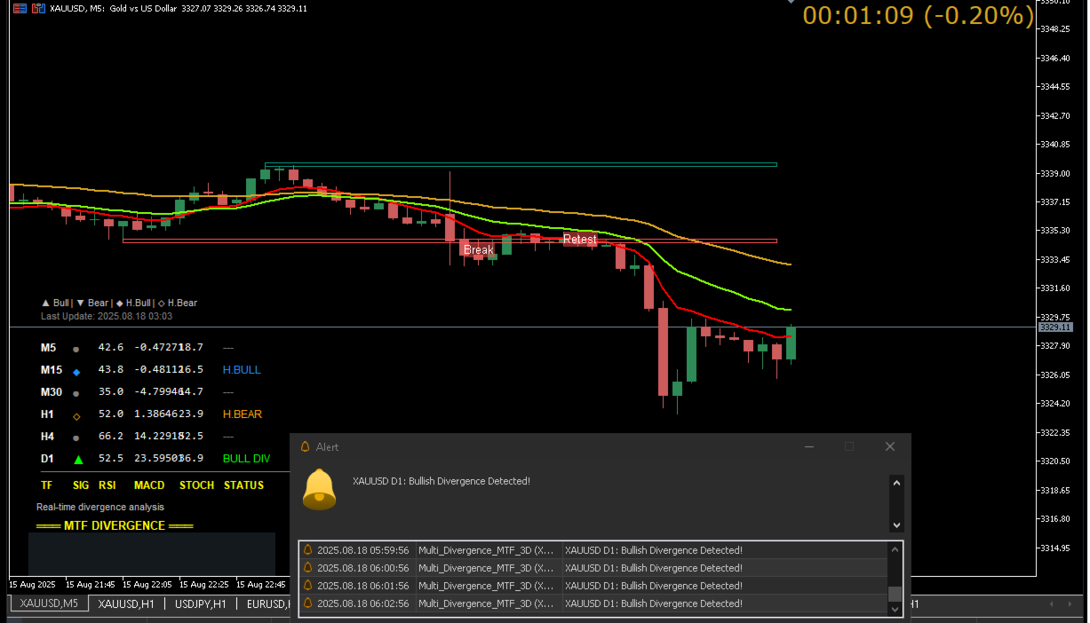Click the green triangle signal on D1 row

click(x=78, y=460)
